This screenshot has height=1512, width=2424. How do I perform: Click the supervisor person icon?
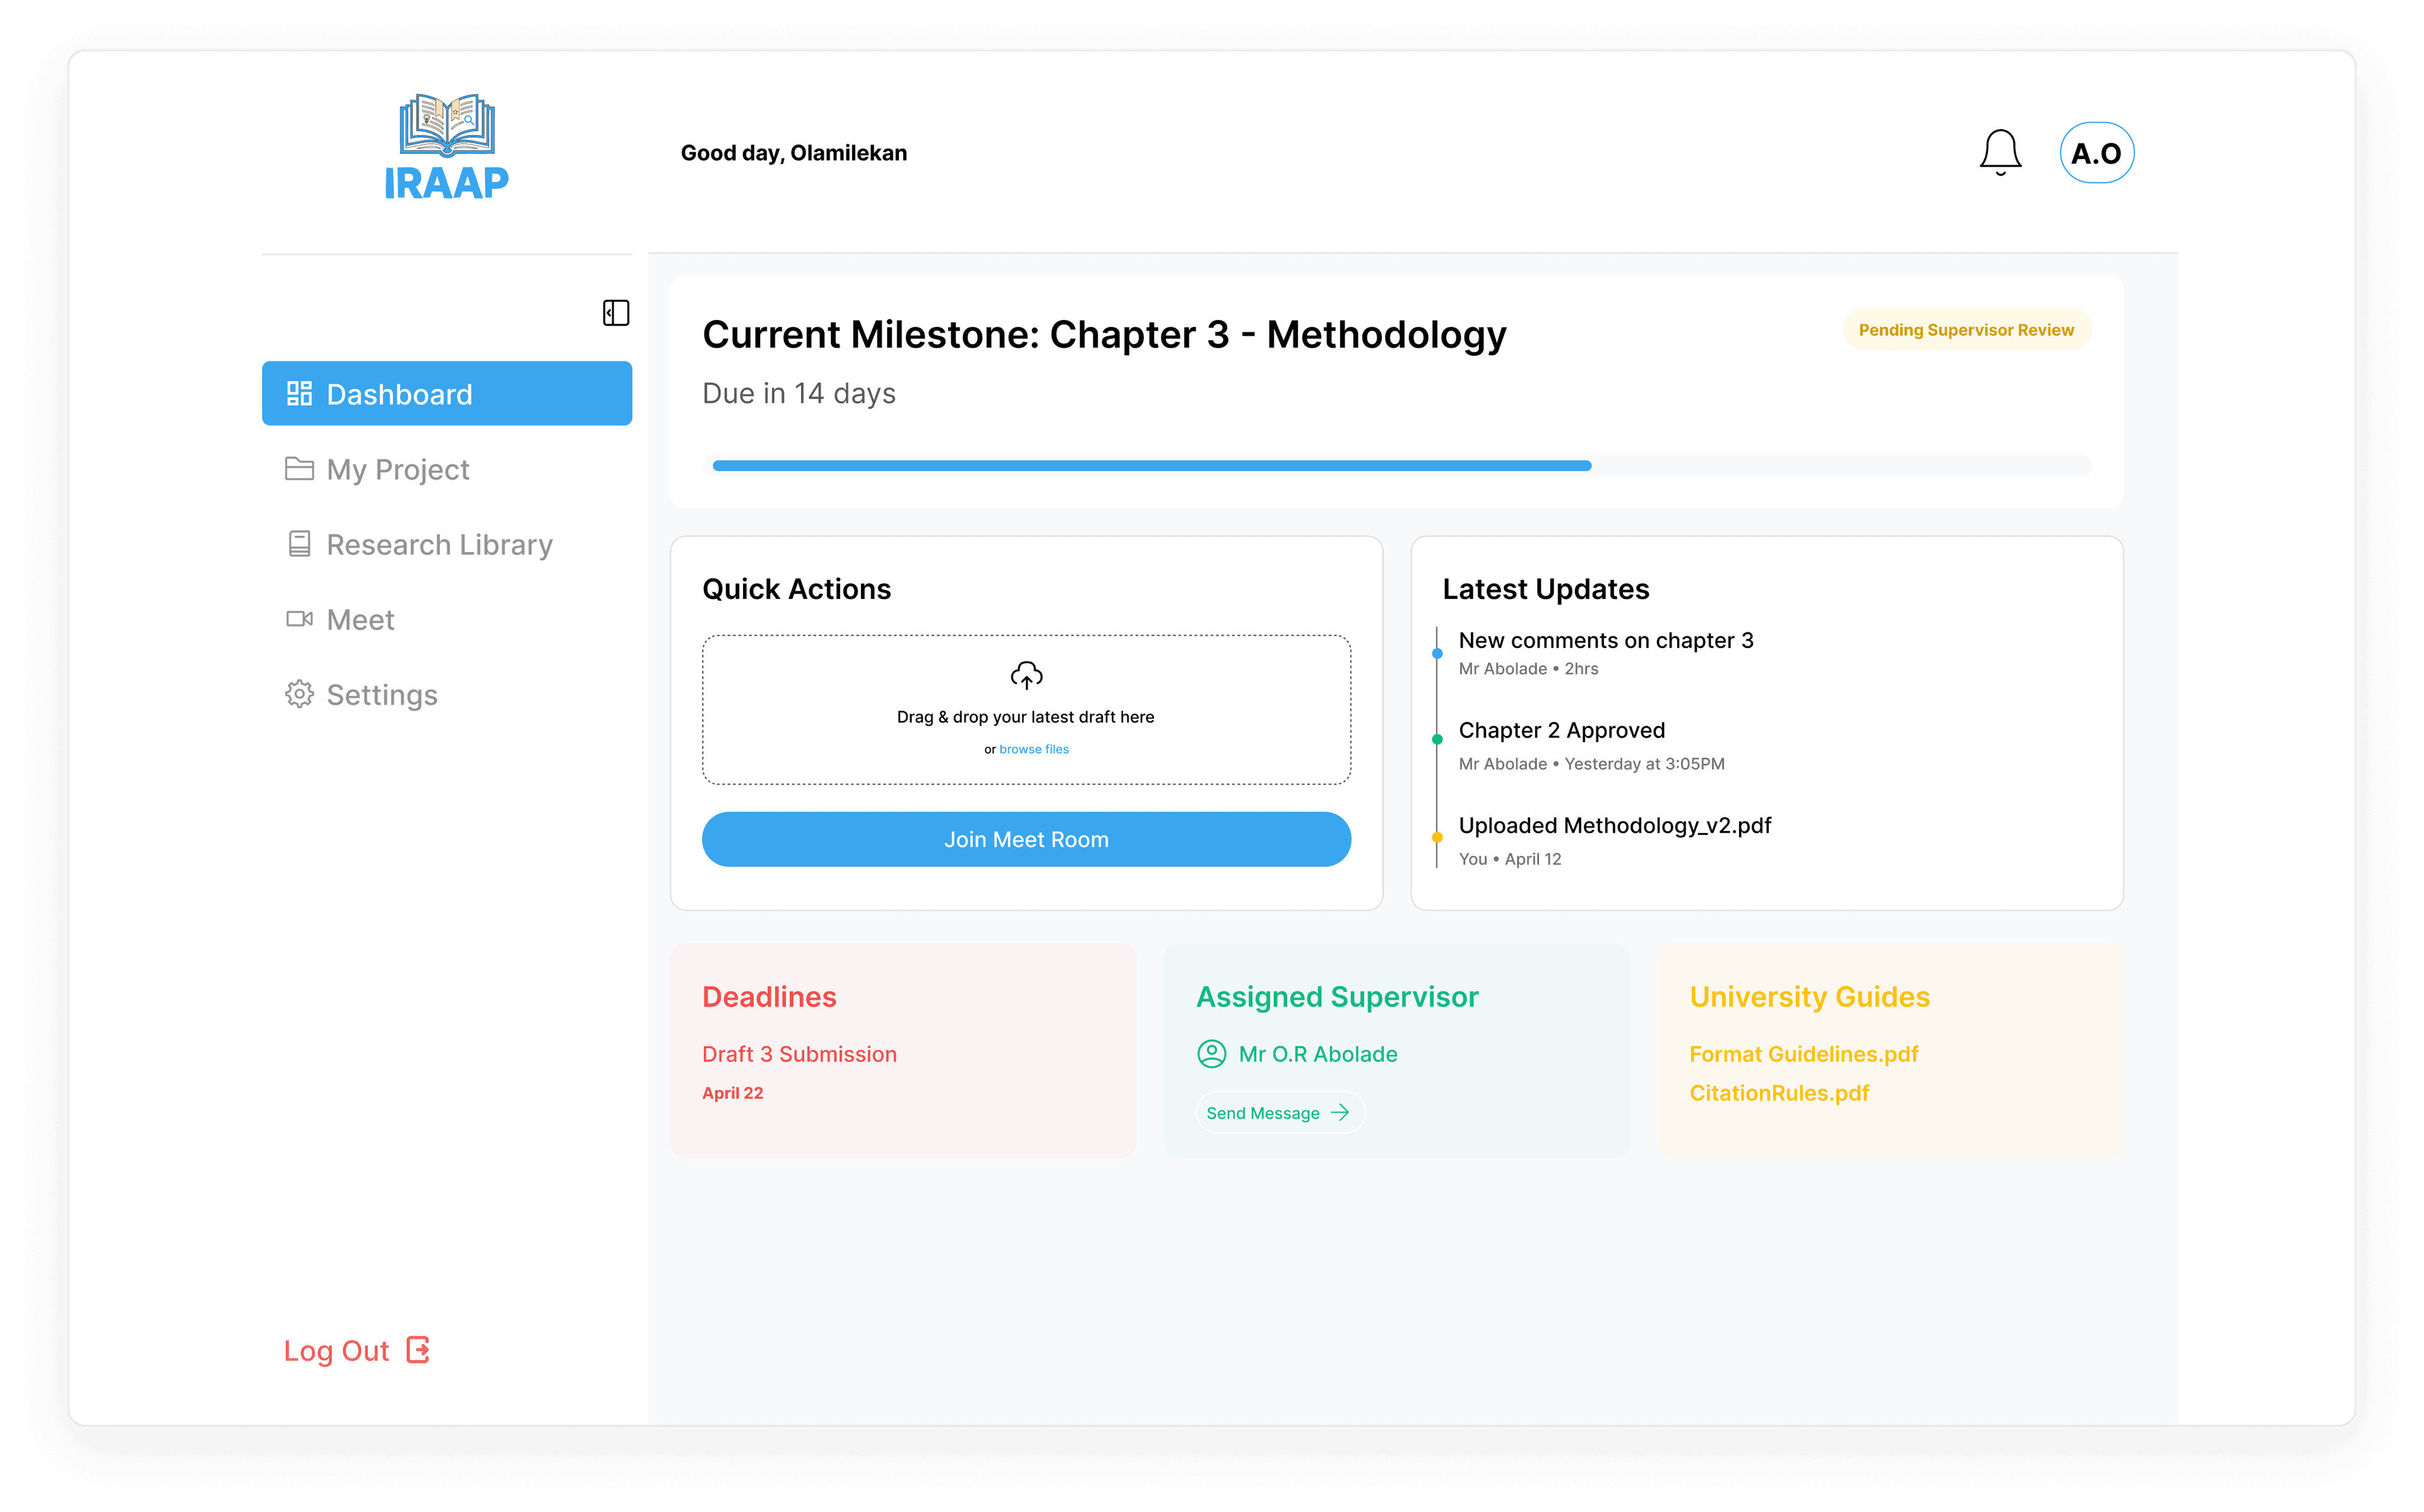coord(1211,1054)
